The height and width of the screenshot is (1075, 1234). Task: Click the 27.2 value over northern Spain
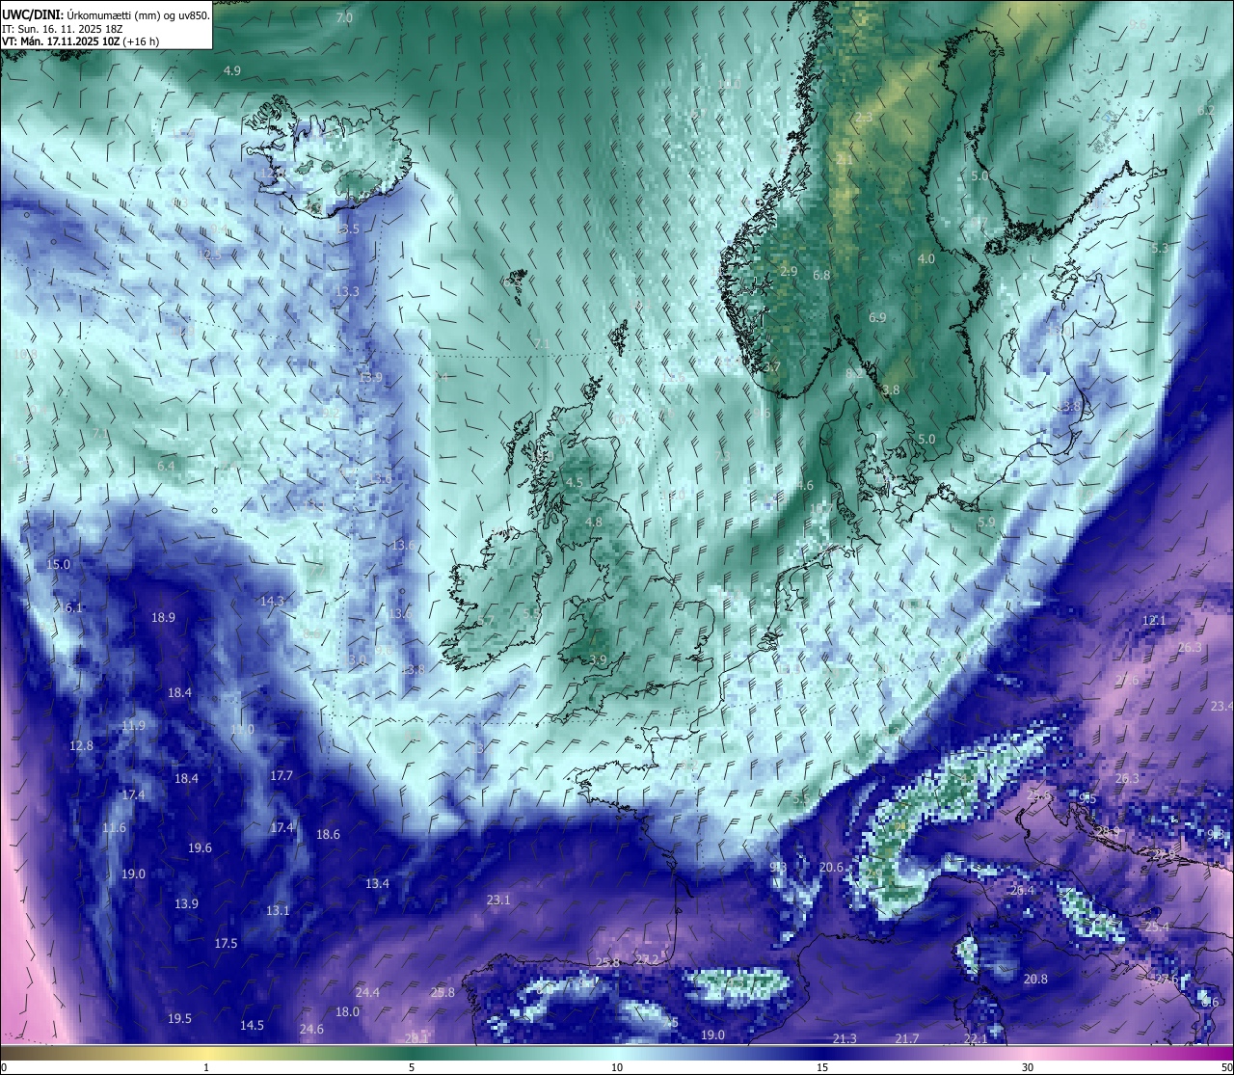(x=648, y=959)
